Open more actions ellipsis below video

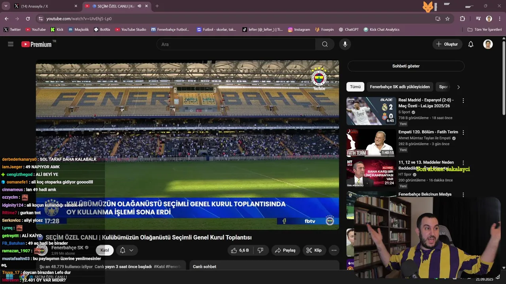tap(334, 250)
